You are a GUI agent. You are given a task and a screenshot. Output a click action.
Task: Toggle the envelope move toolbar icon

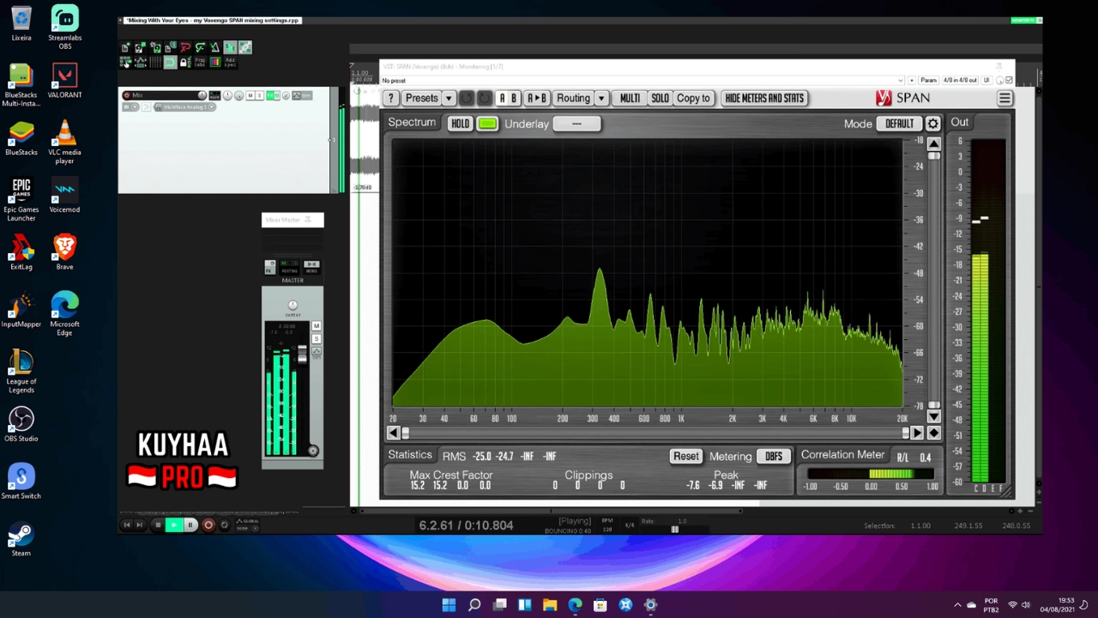(141, 62)
